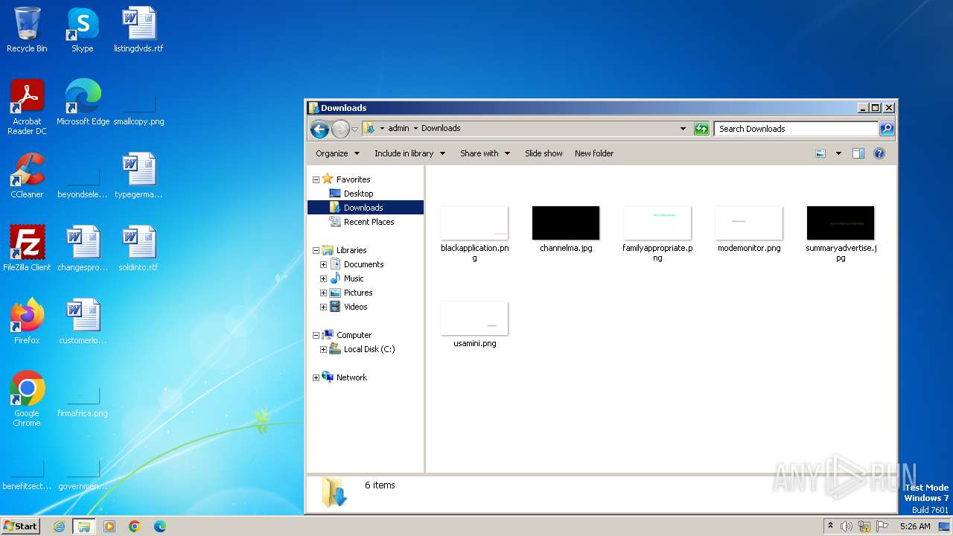953x536 pixels.
Task: Collapse the Libraries tree section
Action: point(316,250)
